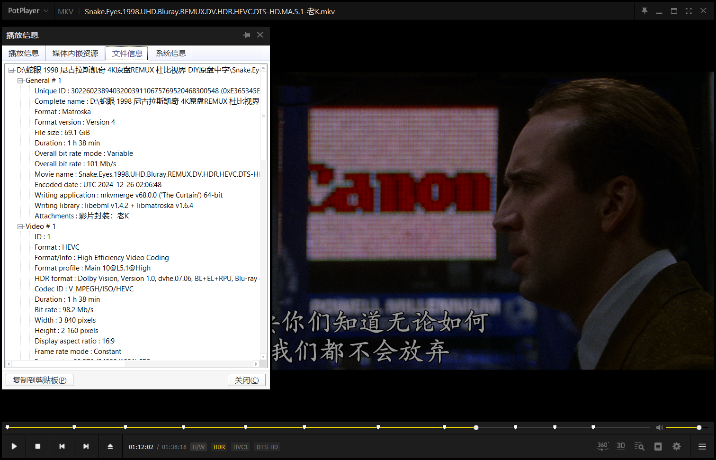The image size is (716, 460).
Task: Select the HDR format Dolby Vision row
Action: [147, 279]
